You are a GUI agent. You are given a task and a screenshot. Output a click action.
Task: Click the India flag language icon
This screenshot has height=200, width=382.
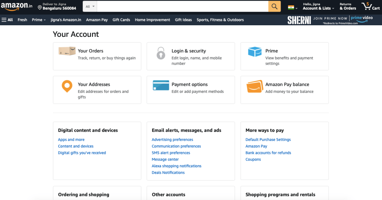(291, 7)
